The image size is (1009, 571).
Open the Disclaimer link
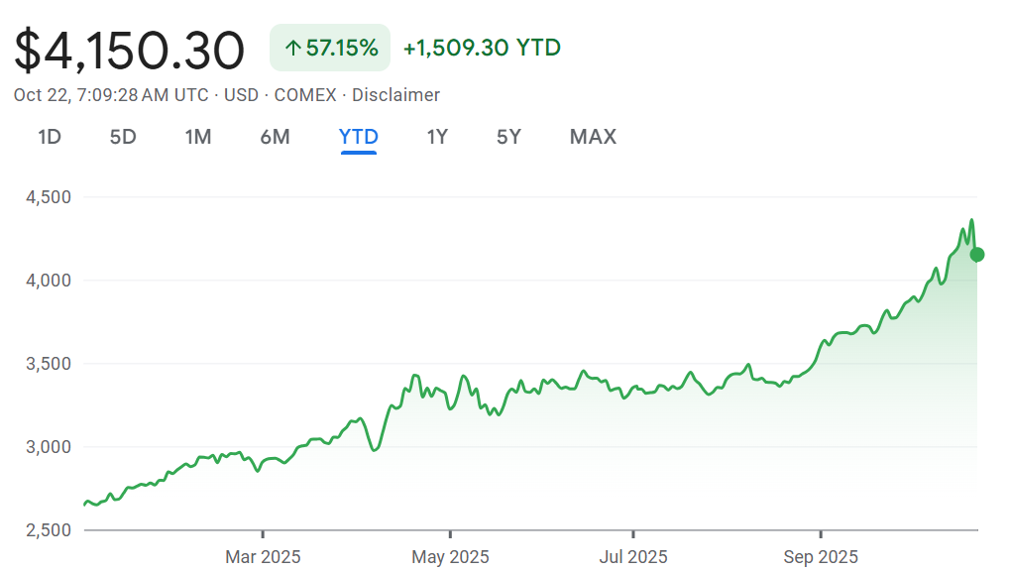point(395,95)
